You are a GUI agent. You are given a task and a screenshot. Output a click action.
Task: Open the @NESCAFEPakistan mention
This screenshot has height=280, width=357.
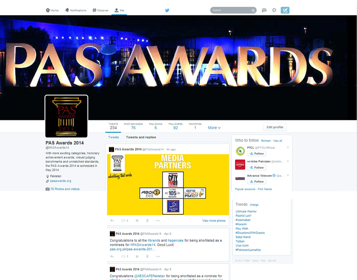click(149, 276)
